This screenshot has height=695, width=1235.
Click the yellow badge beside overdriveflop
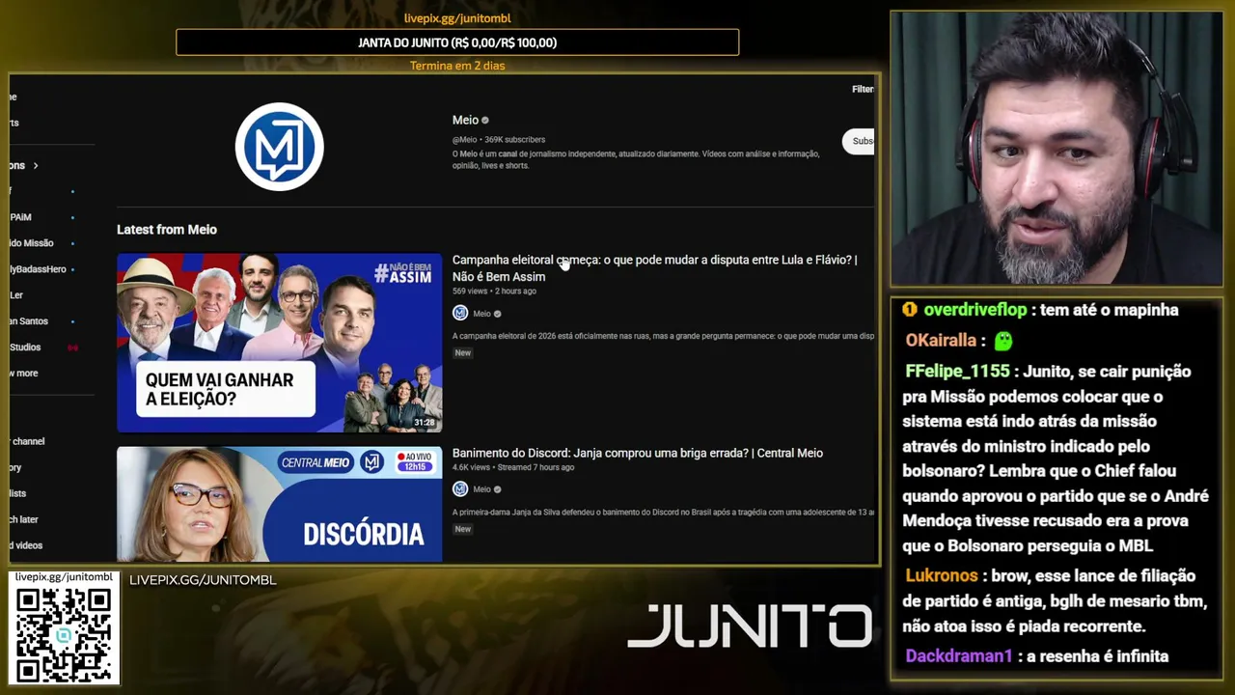[x=910, y=310]
